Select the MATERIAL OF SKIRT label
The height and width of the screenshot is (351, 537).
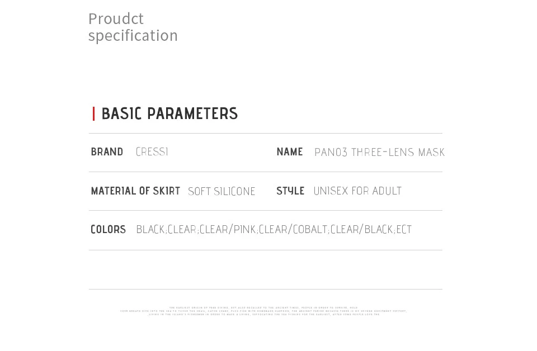pos(135,191)
